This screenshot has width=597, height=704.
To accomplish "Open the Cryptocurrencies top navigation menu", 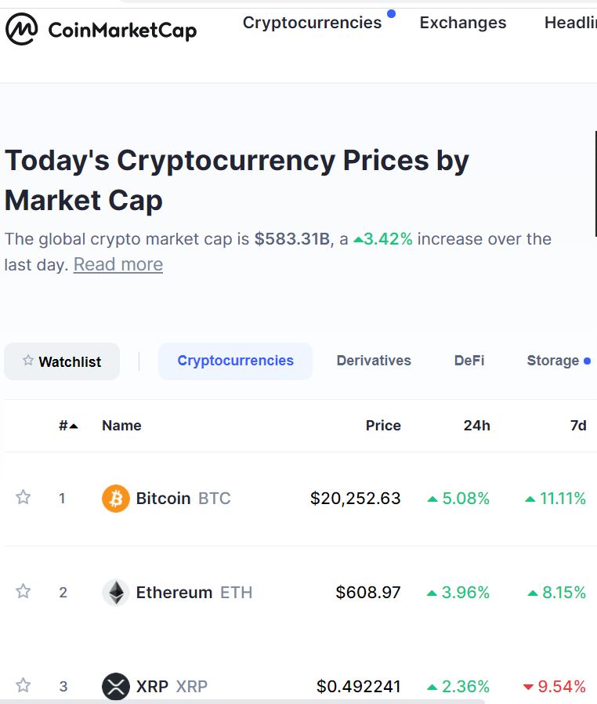I will coord(312,23).
